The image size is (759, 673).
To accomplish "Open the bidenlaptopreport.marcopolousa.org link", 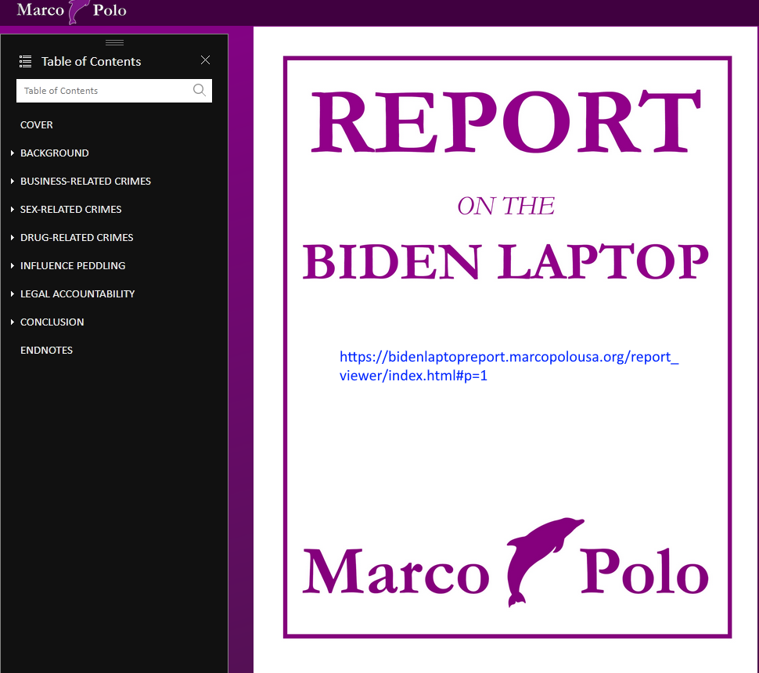I will [x=509, y=366].
